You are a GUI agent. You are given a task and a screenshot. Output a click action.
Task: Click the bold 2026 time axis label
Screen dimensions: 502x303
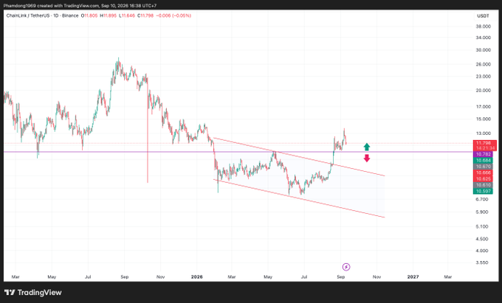[196, 276]
